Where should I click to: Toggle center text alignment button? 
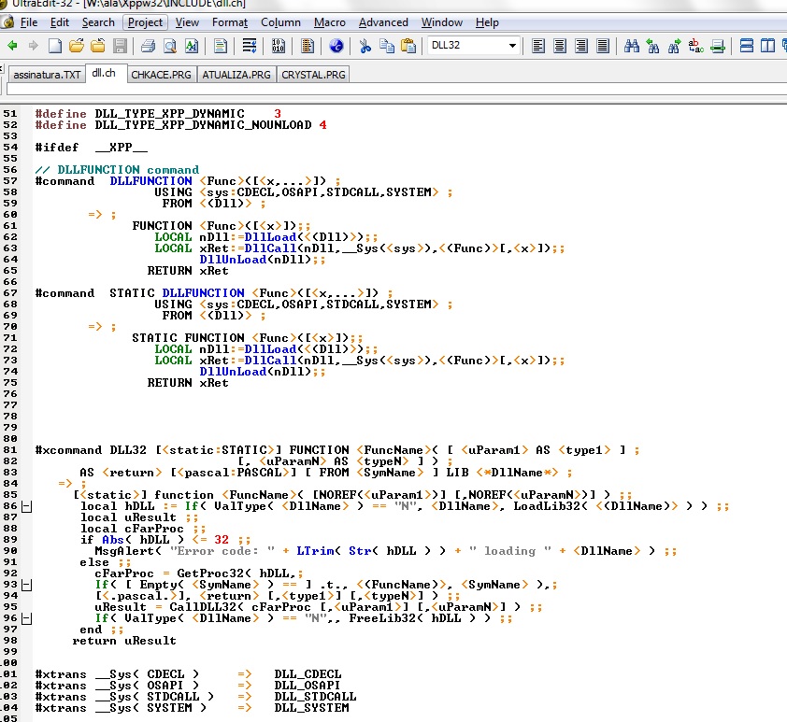point(560,45)
